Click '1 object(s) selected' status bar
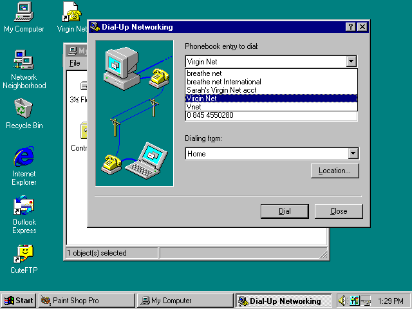This screenshot has height=309, width=412. coord(111,253)
